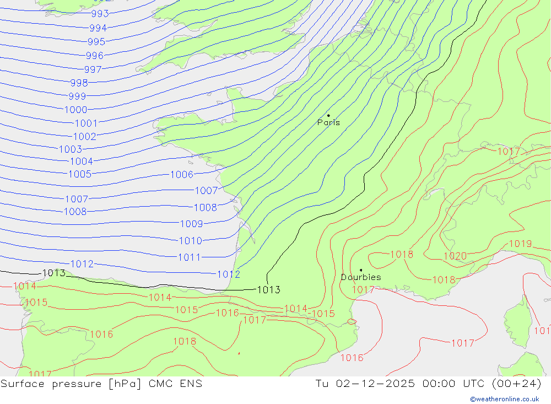Click the Paris city label
Image resolution: width=551 pixels, height=404 pixels.
click(328, 122)
